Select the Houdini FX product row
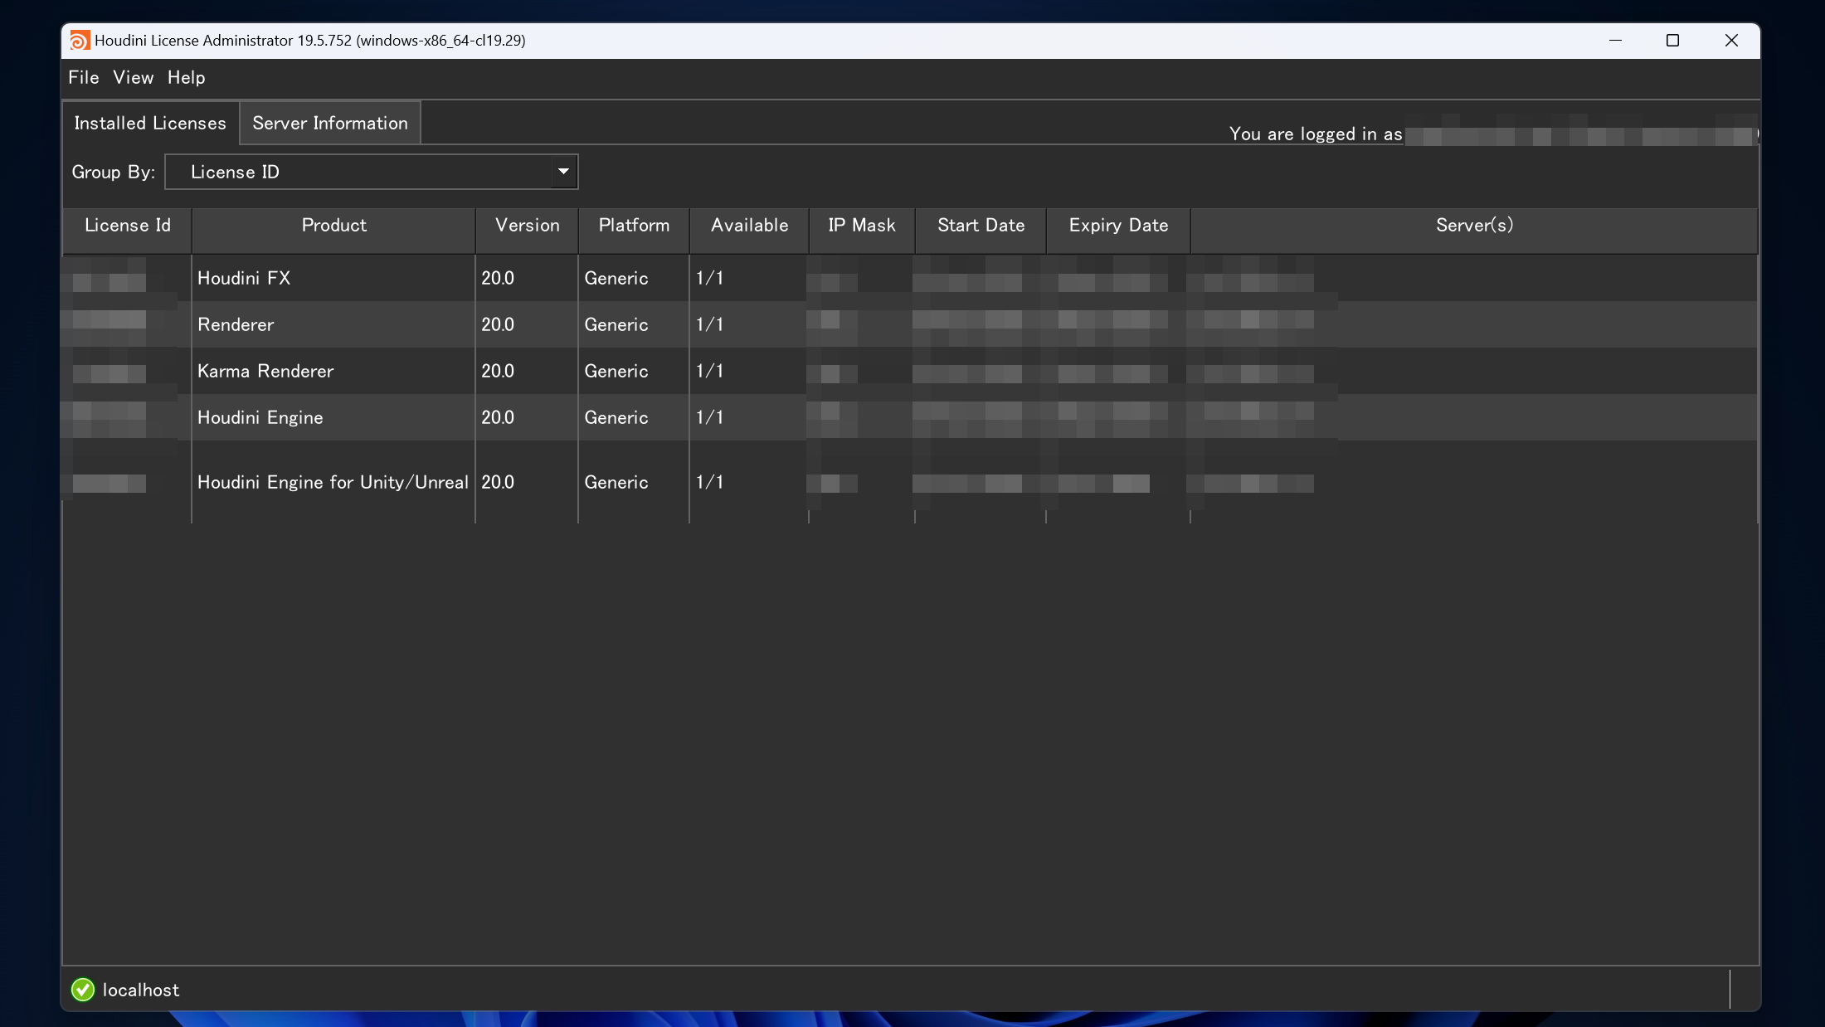1825x1027 pixels. coord(910,278)
